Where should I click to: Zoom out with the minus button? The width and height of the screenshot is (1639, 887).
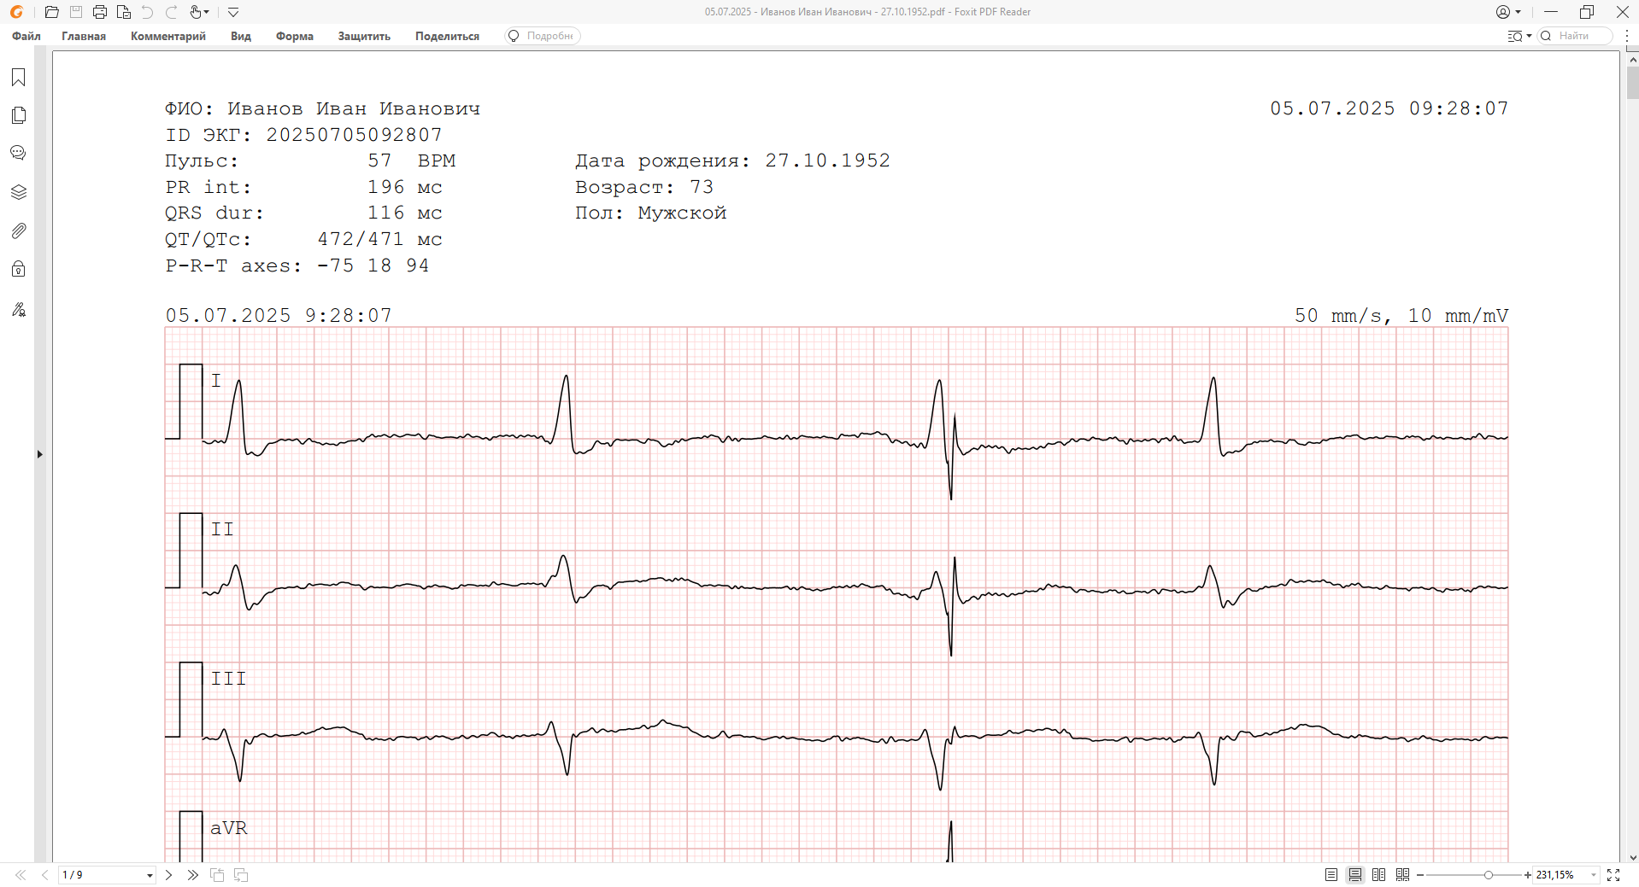(x=1420, y=875)
